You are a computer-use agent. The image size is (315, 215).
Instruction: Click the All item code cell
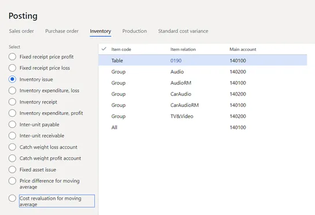point(114,127)
